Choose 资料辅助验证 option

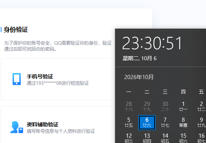click(x=58, y=124)
